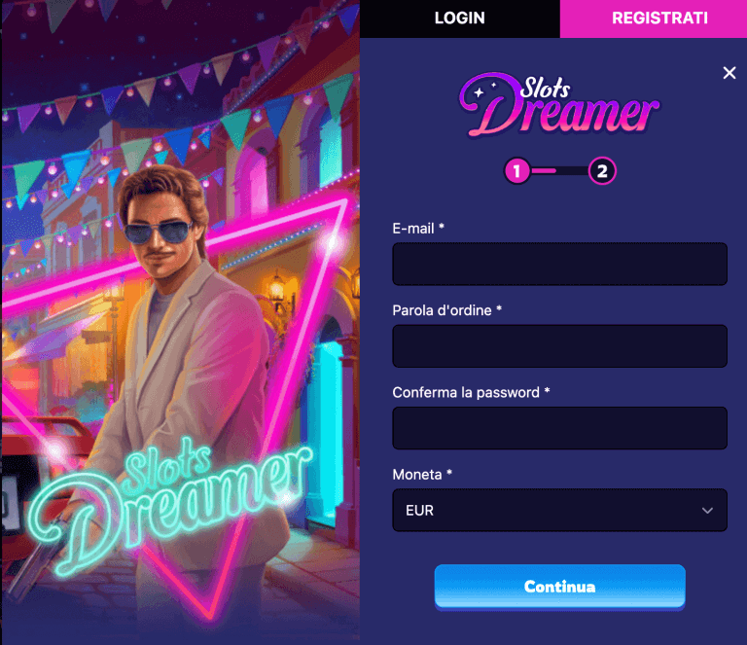Select the REGISTRATI tab
This screenshot has height=645, width=747.
[x=659, y=18]
